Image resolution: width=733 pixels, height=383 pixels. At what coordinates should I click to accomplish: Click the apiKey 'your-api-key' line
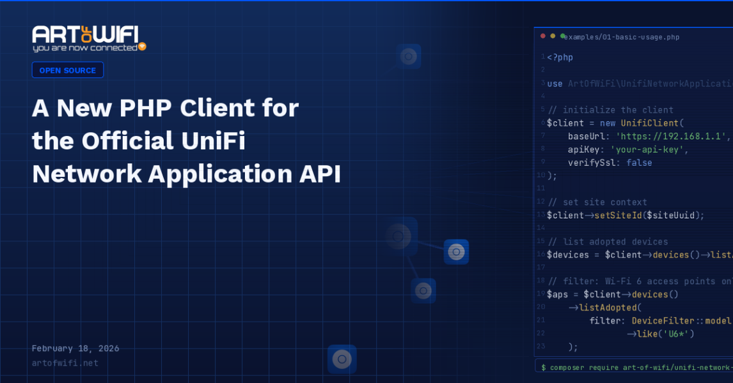pos(628,149)
